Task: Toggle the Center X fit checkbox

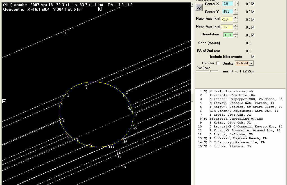Action: coord(253,4)
